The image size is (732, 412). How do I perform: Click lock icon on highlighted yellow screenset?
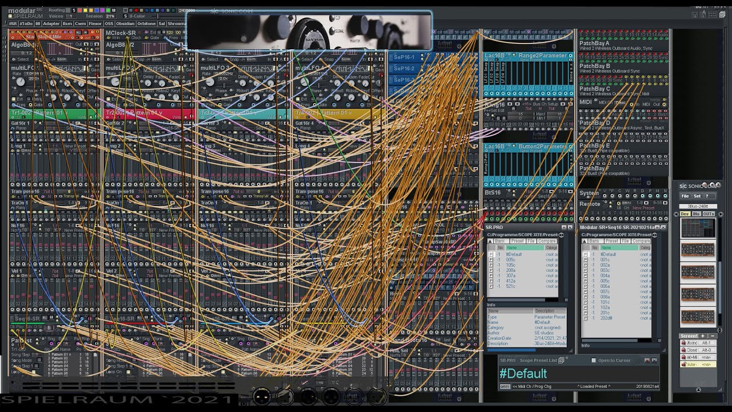pos(683,365)
